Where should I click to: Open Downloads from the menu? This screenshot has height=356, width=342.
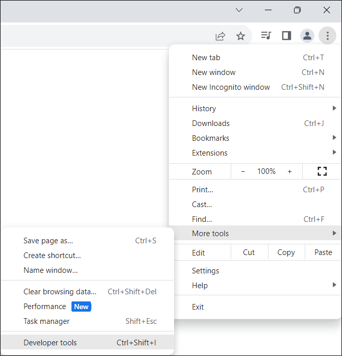255,123
